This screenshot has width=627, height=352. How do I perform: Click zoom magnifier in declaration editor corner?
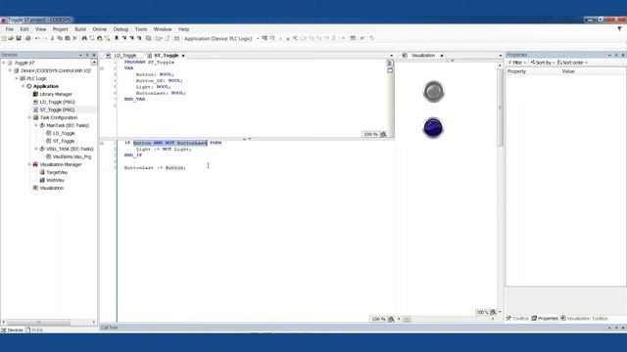point(383,135)
